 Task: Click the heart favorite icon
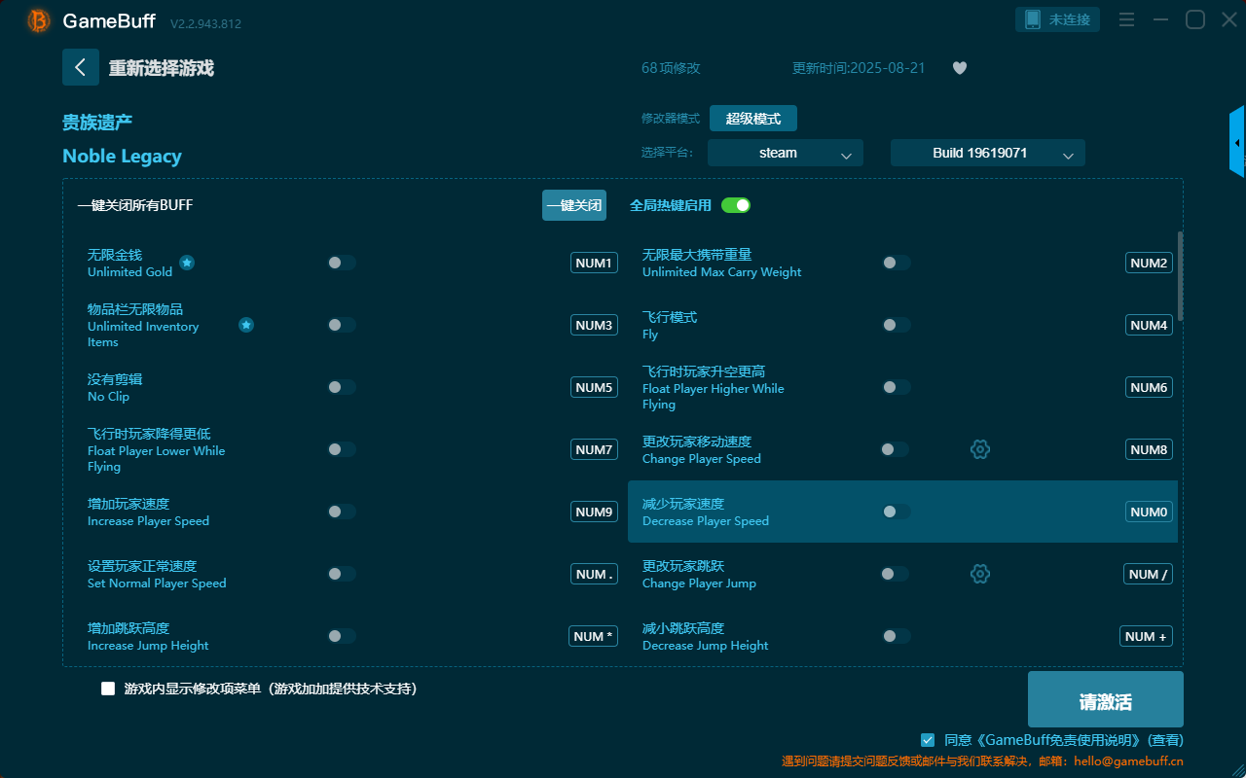[960, 68]
